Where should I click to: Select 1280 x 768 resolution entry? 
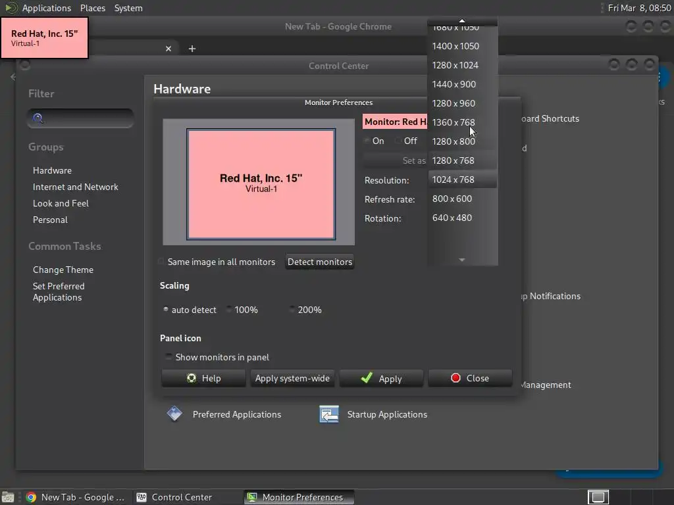tap(463, 160)
